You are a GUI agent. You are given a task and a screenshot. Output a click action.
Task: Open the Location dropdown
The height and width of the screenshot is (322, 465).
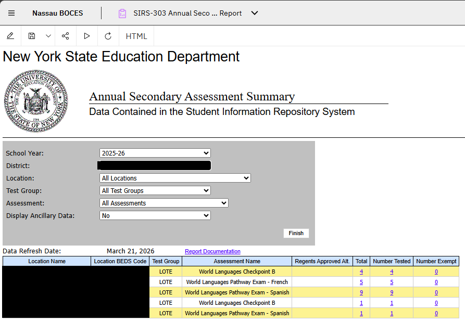[175, 178]
